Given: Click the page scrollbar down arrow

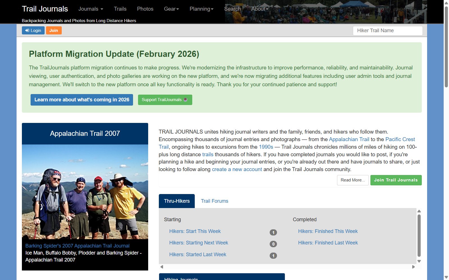Looking at the screenshot, I should click(x=446, y=277).
